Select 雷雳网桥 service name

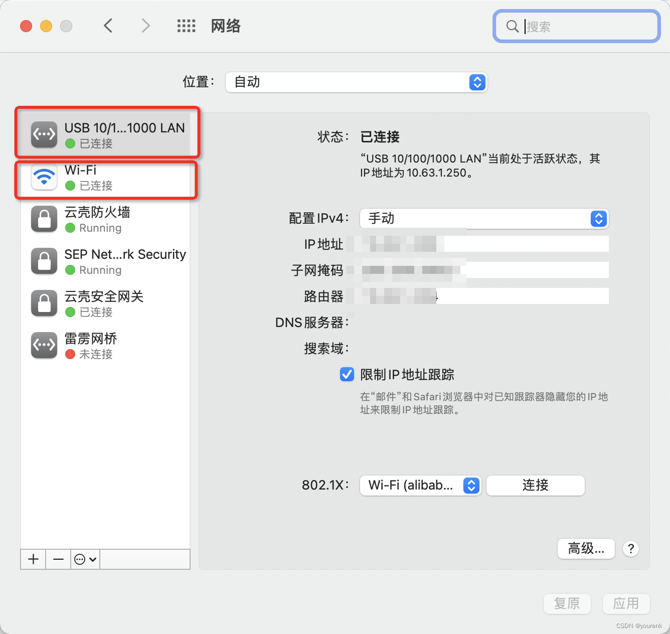(91, 339)
